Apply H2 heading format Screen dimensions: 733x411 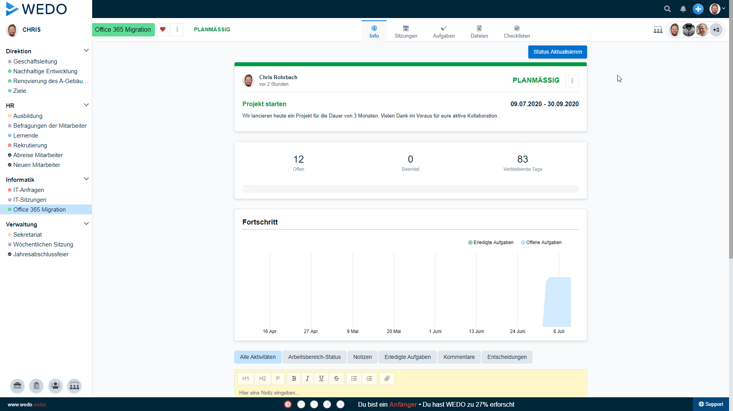[x=263, y=378]
